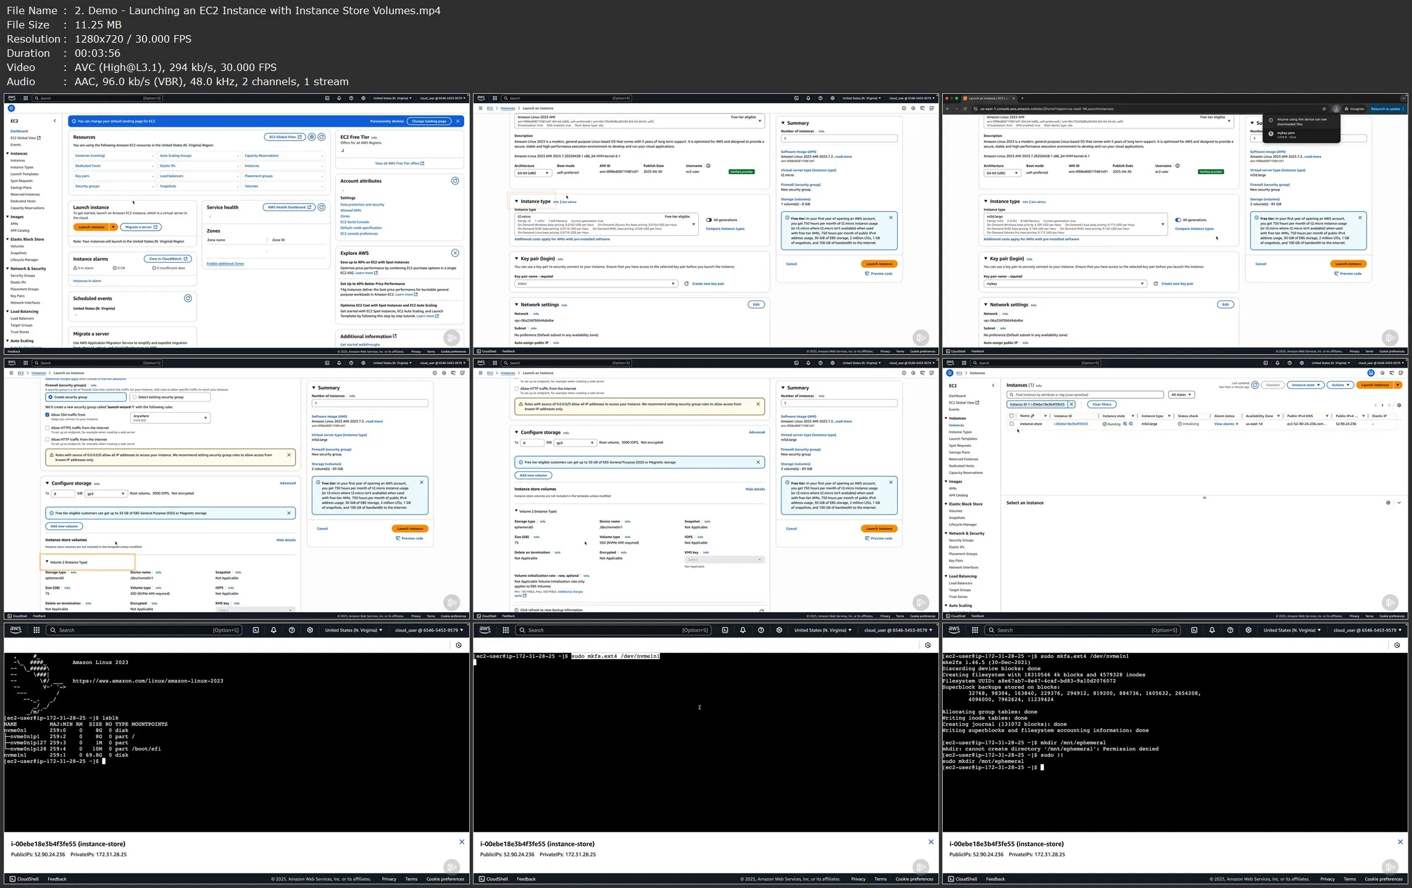Open the Instances table preferences gear beside pagination
This screenshot has height=888, width=1412.
(x=1399, y=405)
